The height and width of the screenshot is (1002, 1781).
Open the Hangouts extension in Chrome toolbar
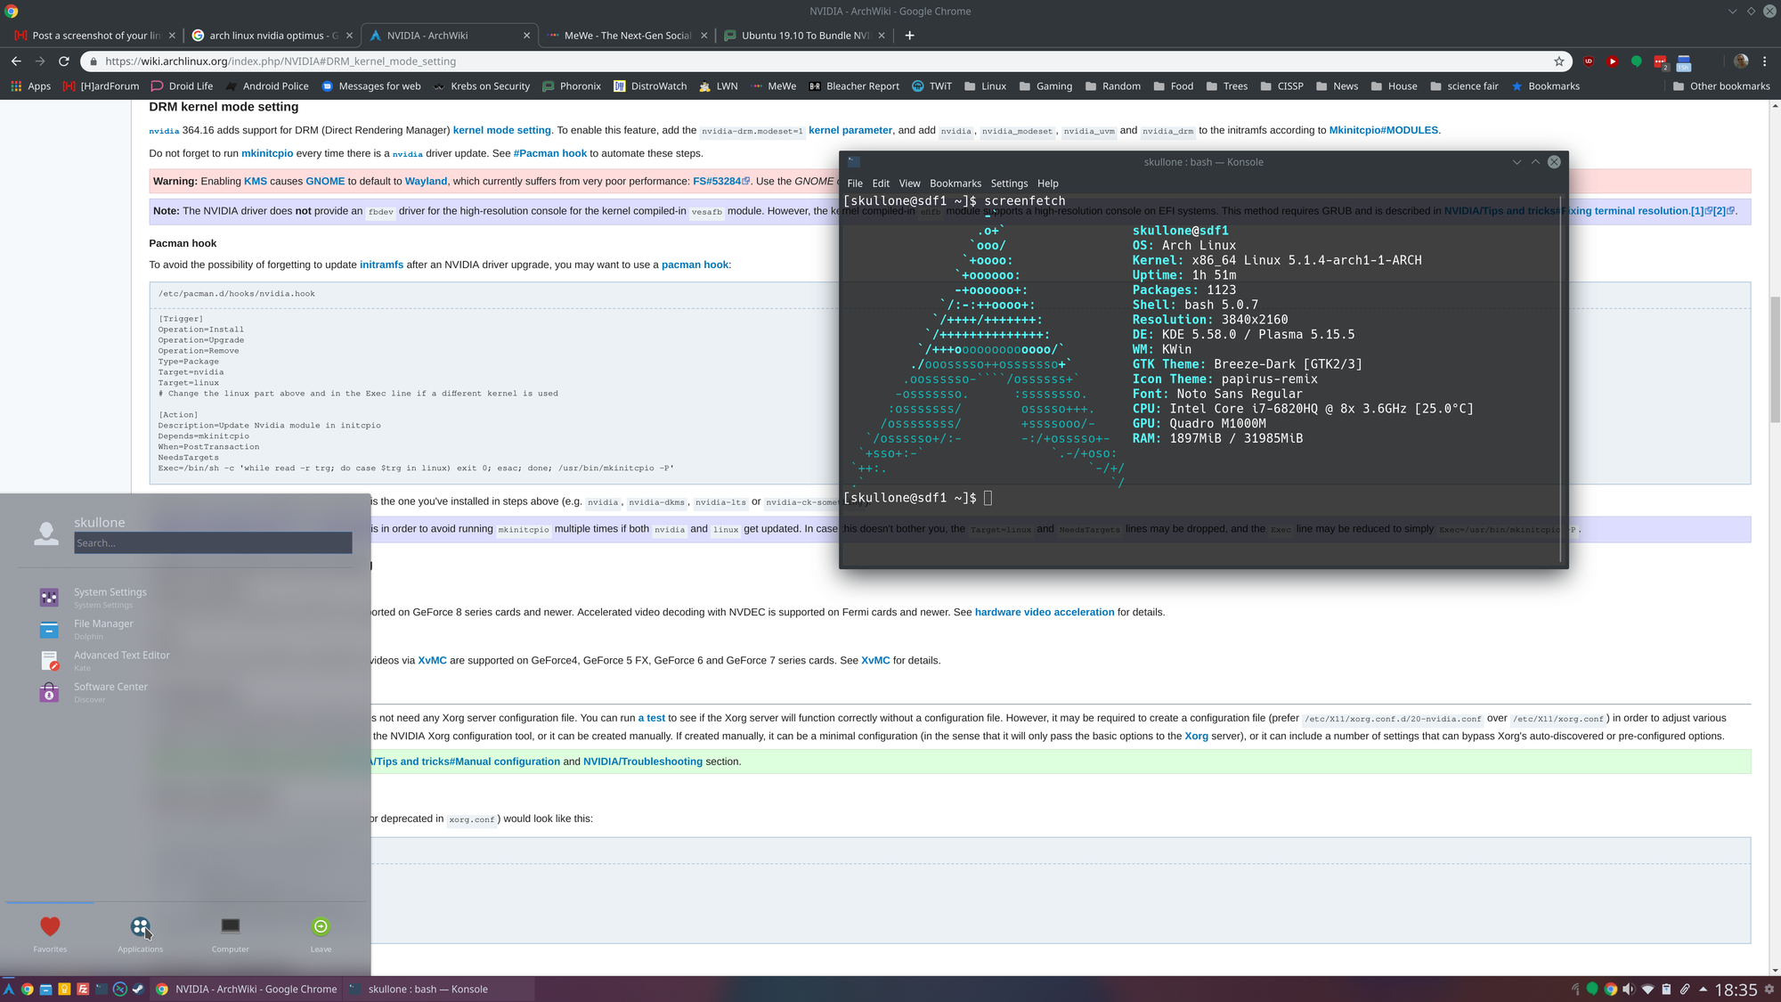point(1636,61)
